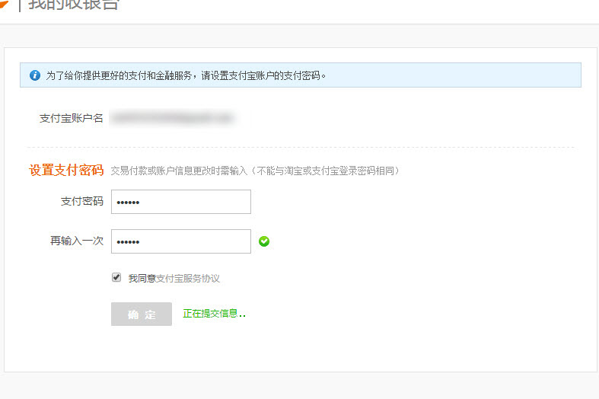Focus the 支付密码 password field

pyautogui.click(x=181, y=202)
